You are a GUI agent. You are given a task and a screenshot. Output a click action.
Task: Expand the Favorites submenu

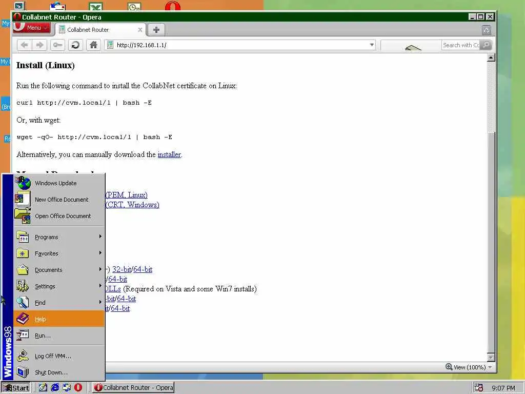tap(59, 253)
